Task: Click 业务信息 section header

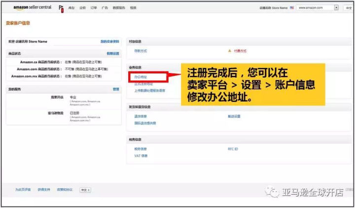Action: [135, 68]
